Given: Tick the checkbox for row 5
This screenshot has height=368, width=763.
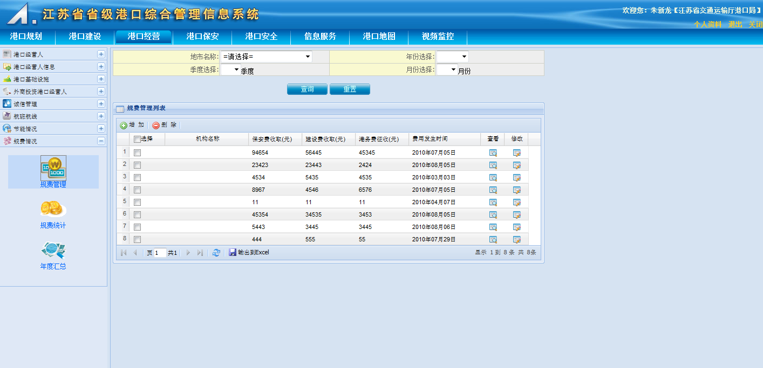Looking at the screenshot, I should 137,203.
